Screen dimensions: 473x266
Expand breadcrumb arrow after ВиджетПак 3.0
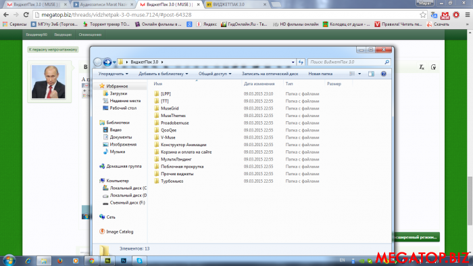click(162, 62)
